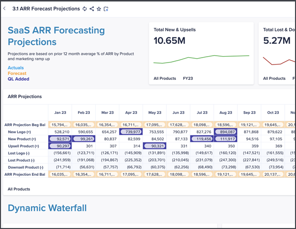
Task: Click the red Total Lost trend chart
Action: pyautogui.click(x=279, y=61)
